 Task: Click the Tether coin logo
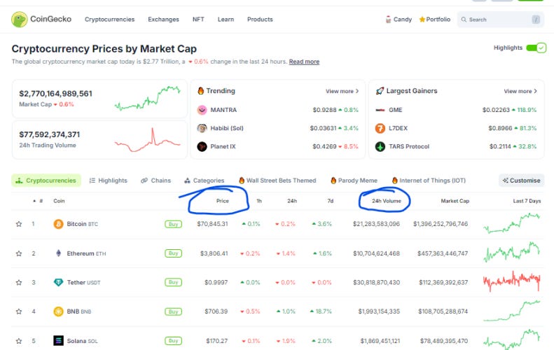[x=58, y=283]
